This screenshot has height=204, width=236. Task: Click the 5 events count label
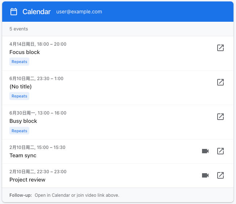[x=19, y=29]
